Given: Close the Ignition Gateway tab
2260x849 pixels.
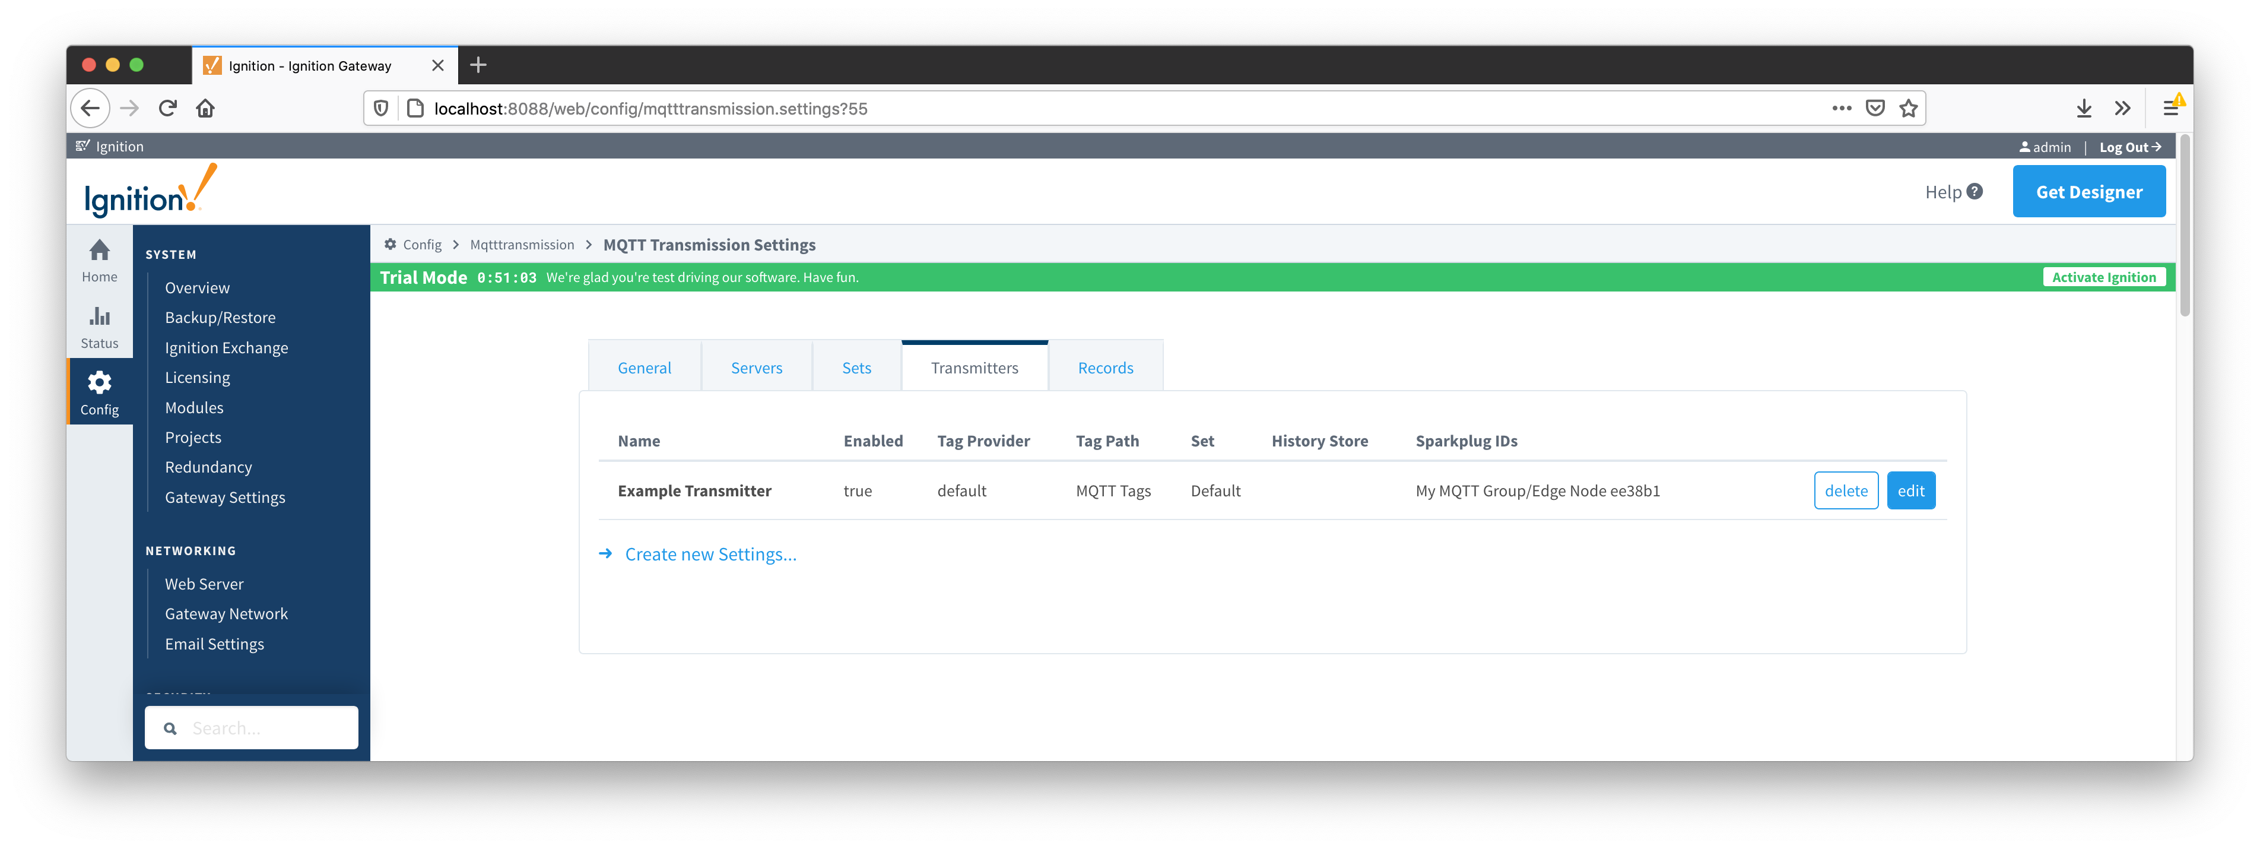Looking at the screenshot, I should (438, 66).
